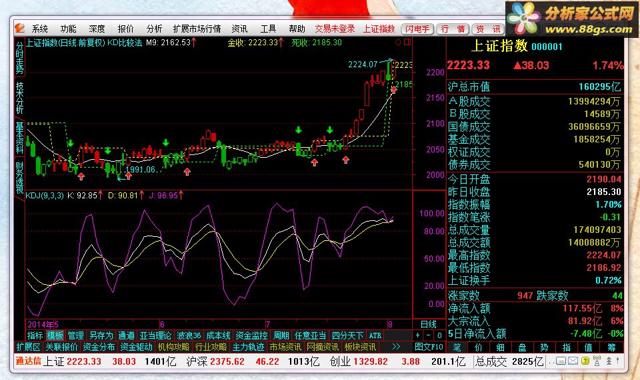The width and height of the screenshot is (640, 380).
Task: Click the 上证指数 title label
Action: [379, 29]
